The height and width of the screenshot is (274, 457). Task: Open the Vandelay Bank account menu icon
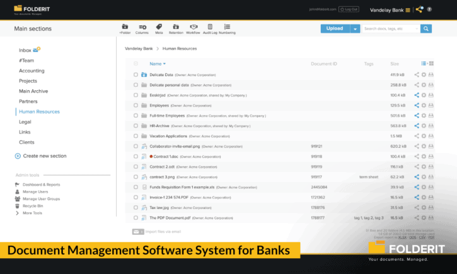click(408, 10)
